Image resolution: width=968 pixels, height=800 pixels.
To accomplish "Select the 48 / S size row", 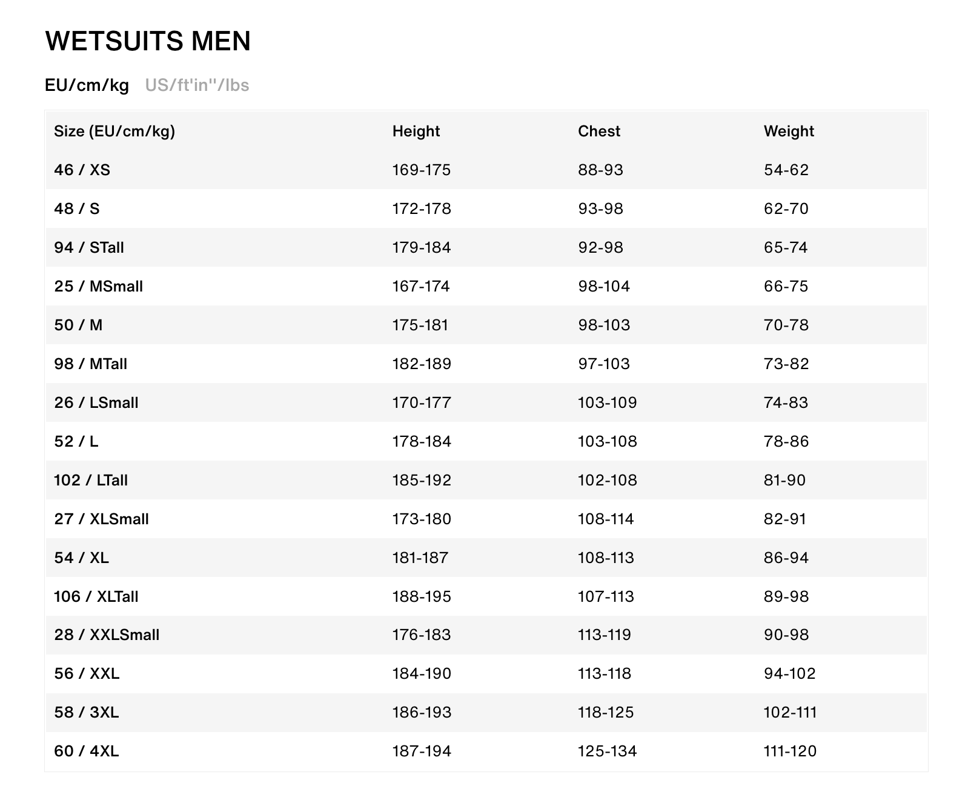I will coord(76,208).
